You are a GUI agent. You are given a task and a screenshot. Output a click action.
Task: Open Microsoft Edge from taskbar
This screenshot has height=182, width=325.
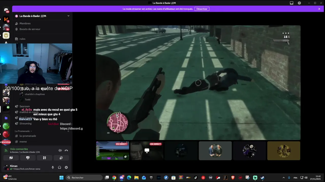pos(129,178)
